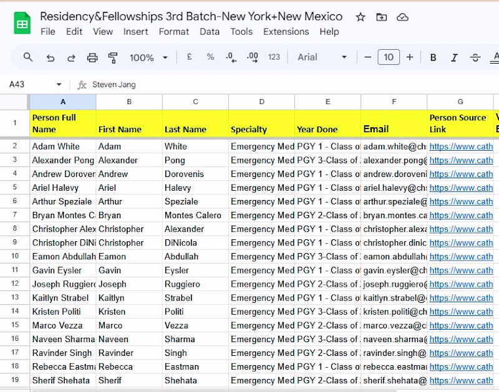
Task: Open the Data menu
Action: click(x=210, y=32)
